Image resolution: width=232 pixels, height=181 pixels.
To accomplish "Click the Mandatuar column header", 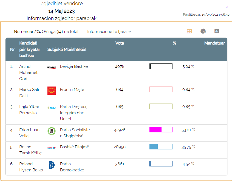I will pos(214,43).
